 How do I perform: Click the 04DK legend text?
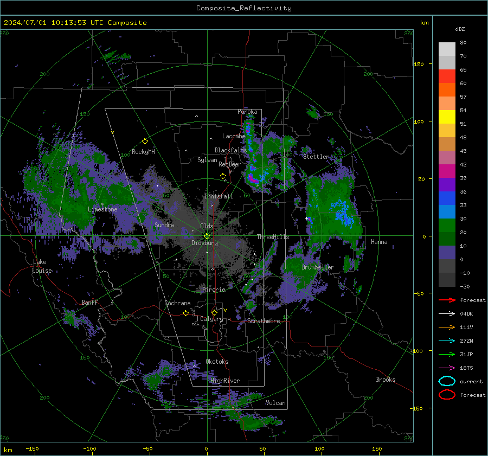[466, 314]
